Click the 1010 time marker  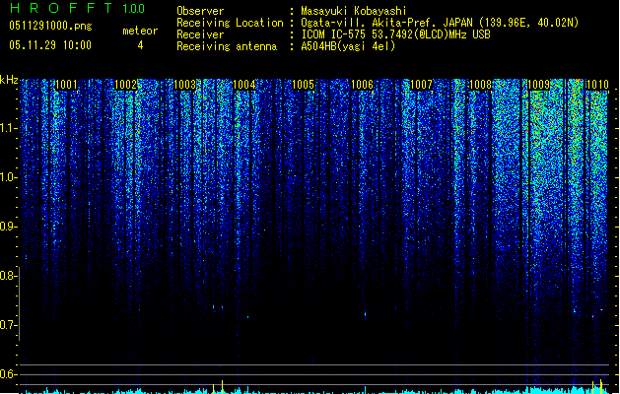597,84
